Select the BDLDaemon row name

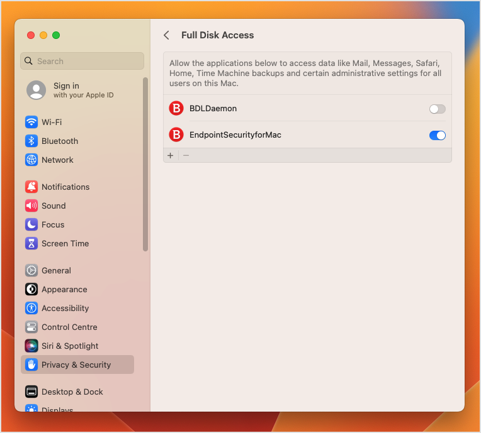(213, 108)
